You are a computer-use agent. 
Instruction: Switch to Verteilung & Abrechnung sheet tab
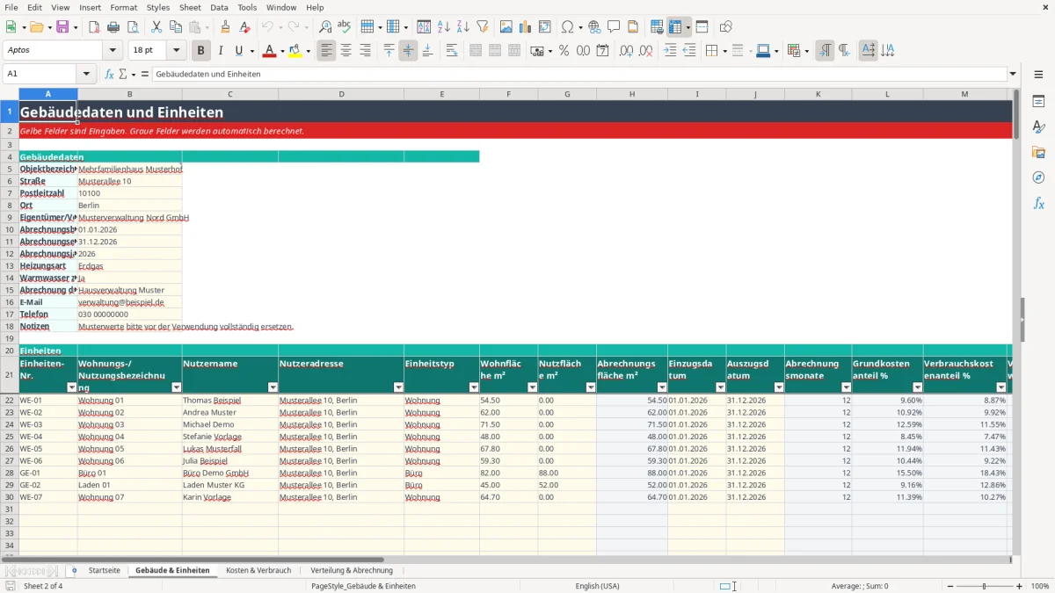point(352,570)
